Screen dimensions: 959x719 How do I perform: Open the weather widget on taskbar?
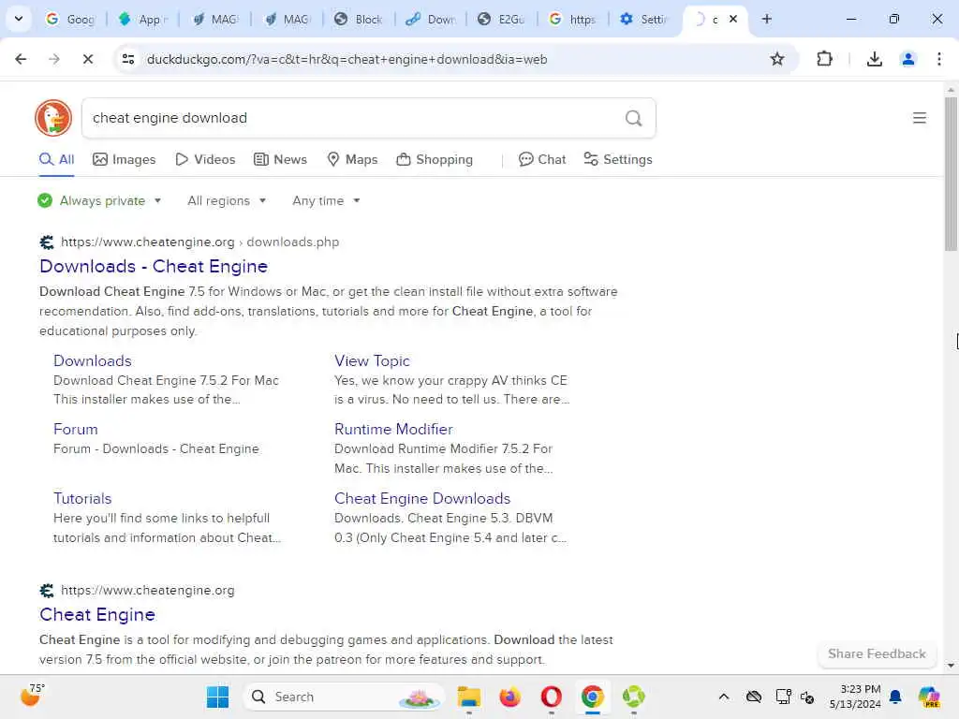point(31,696)
